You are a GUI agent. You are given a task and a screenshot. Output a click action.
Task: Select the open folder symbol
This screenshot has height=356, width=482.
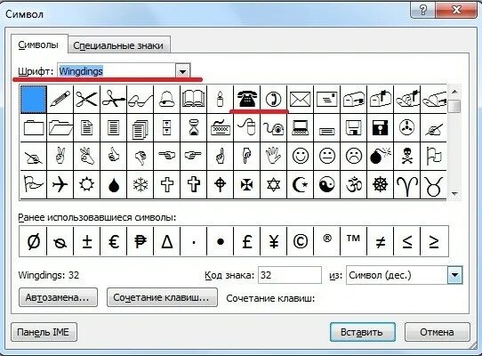click(x=60, y=127)
